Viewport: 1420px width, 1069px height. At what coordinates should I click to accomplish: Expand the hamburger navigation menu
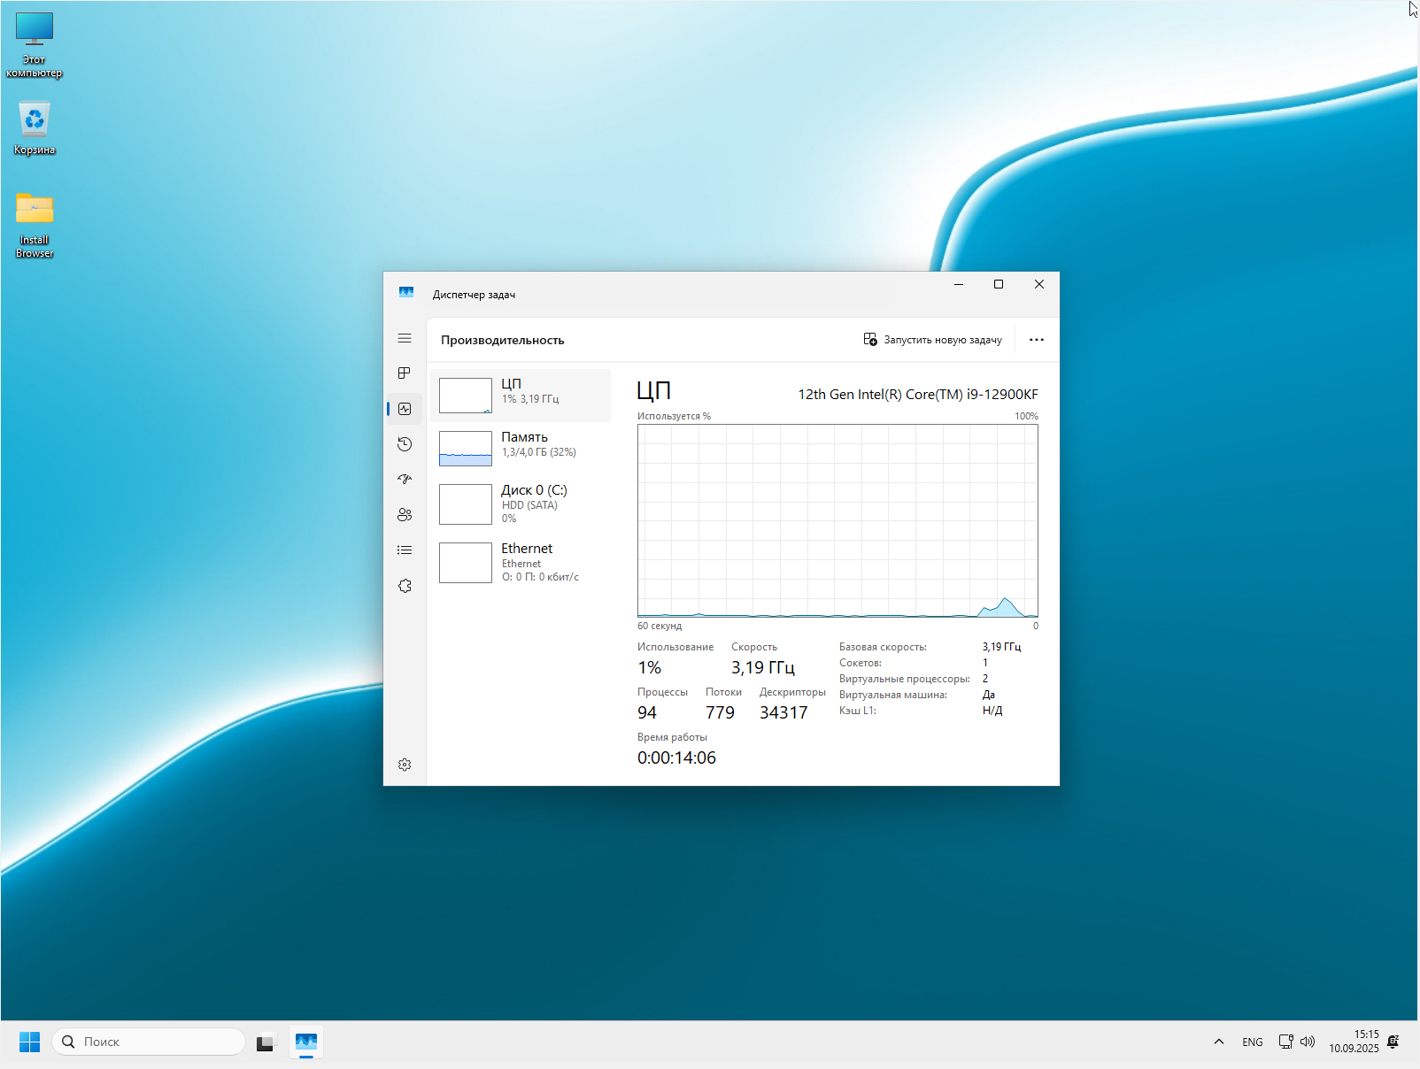(405, 338)
